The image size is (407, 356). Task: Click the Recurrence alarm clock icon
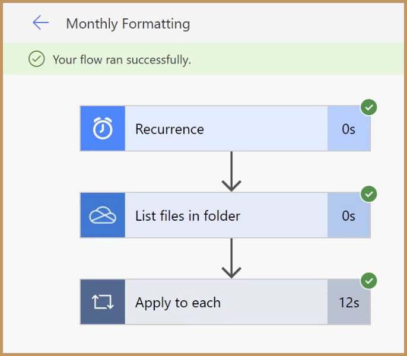[x=103, y=129]
